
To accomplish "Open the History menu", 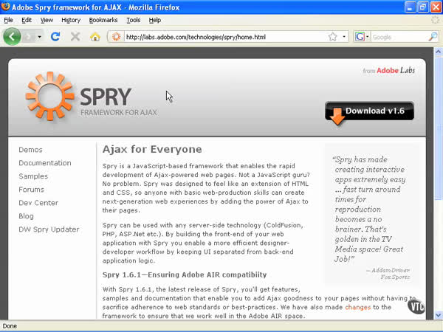I will pos(71,20).
